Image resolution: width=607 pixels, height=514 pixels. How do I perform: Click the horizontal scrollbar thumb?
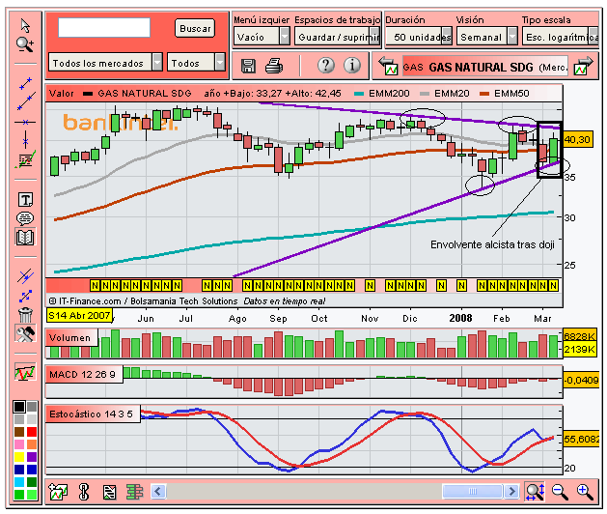472,492
